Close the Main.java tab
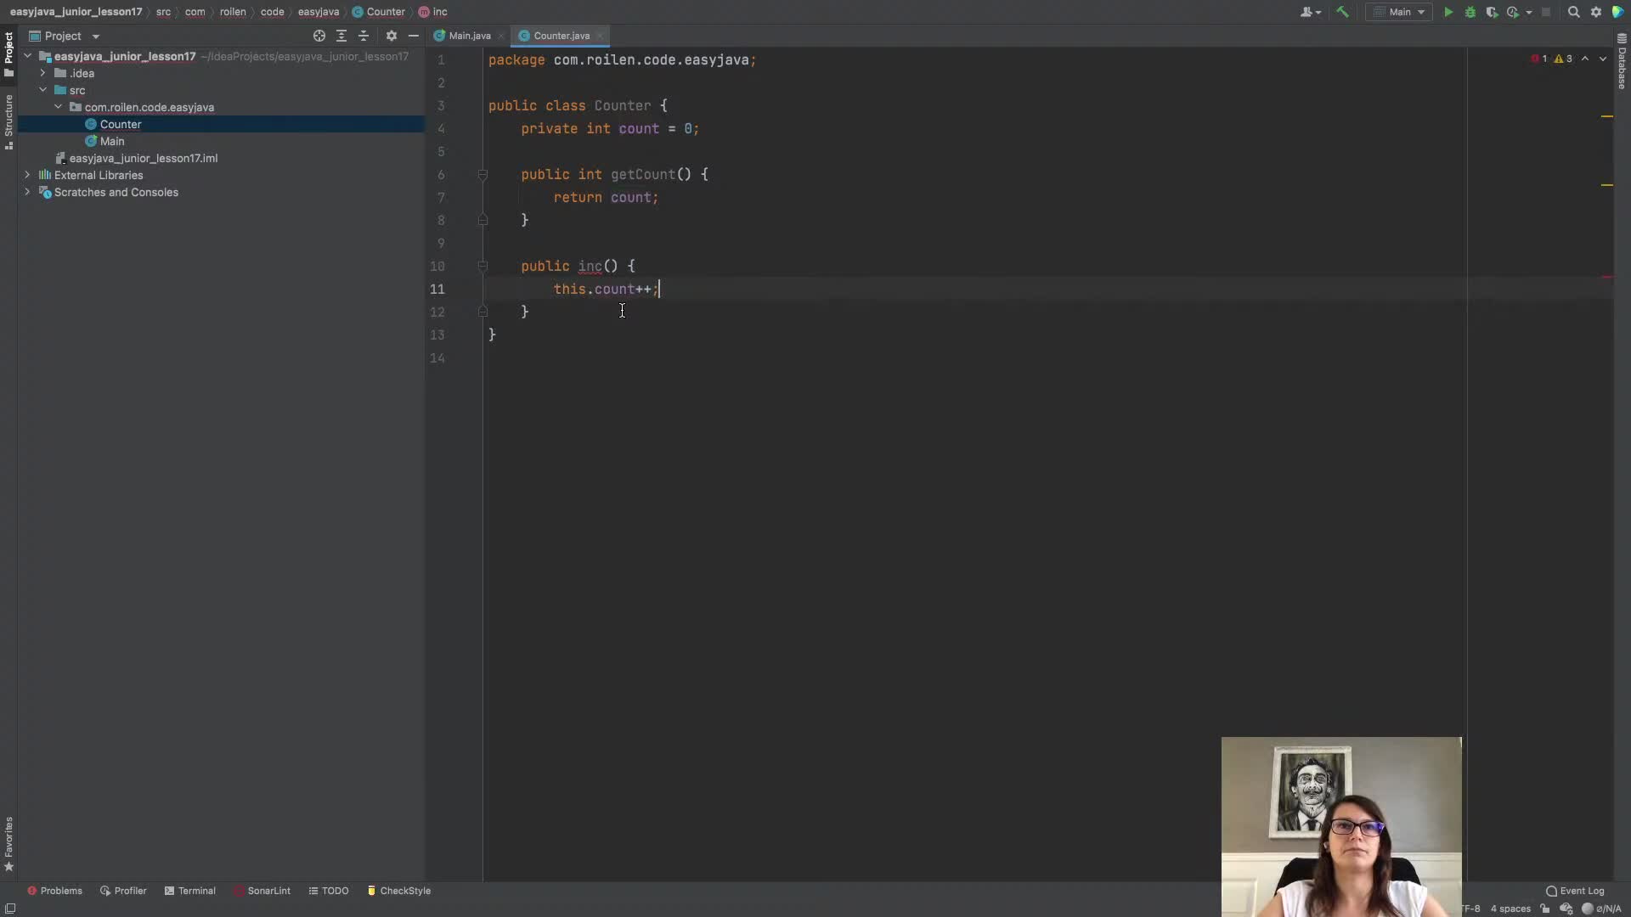The image size is (1631, 917). pos(501,36)
